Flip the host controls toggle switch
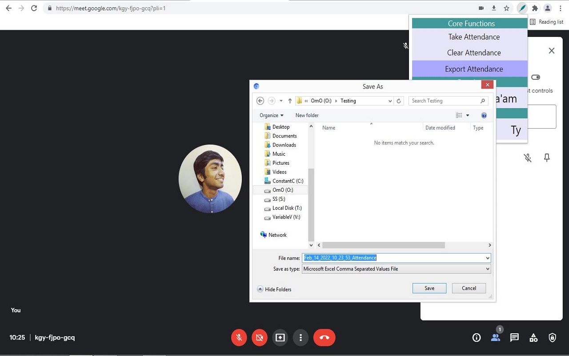Screen dimensions: 569x356 coord(535,77)
